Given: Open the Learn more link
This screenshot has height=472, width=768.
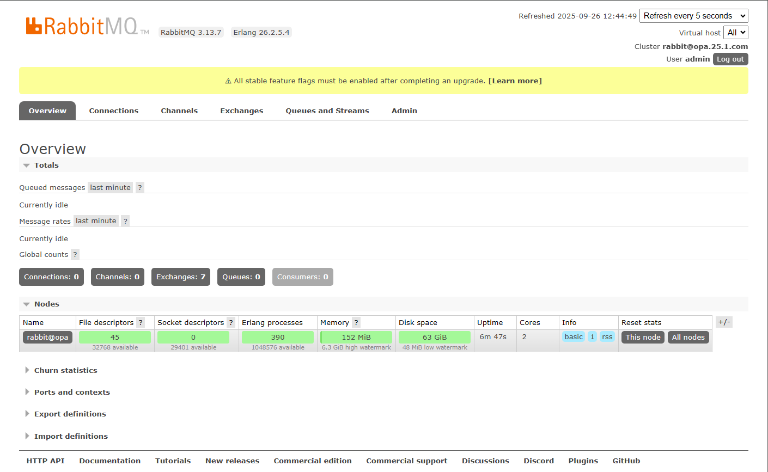Looking at the screenshot, I should [515, 81].
